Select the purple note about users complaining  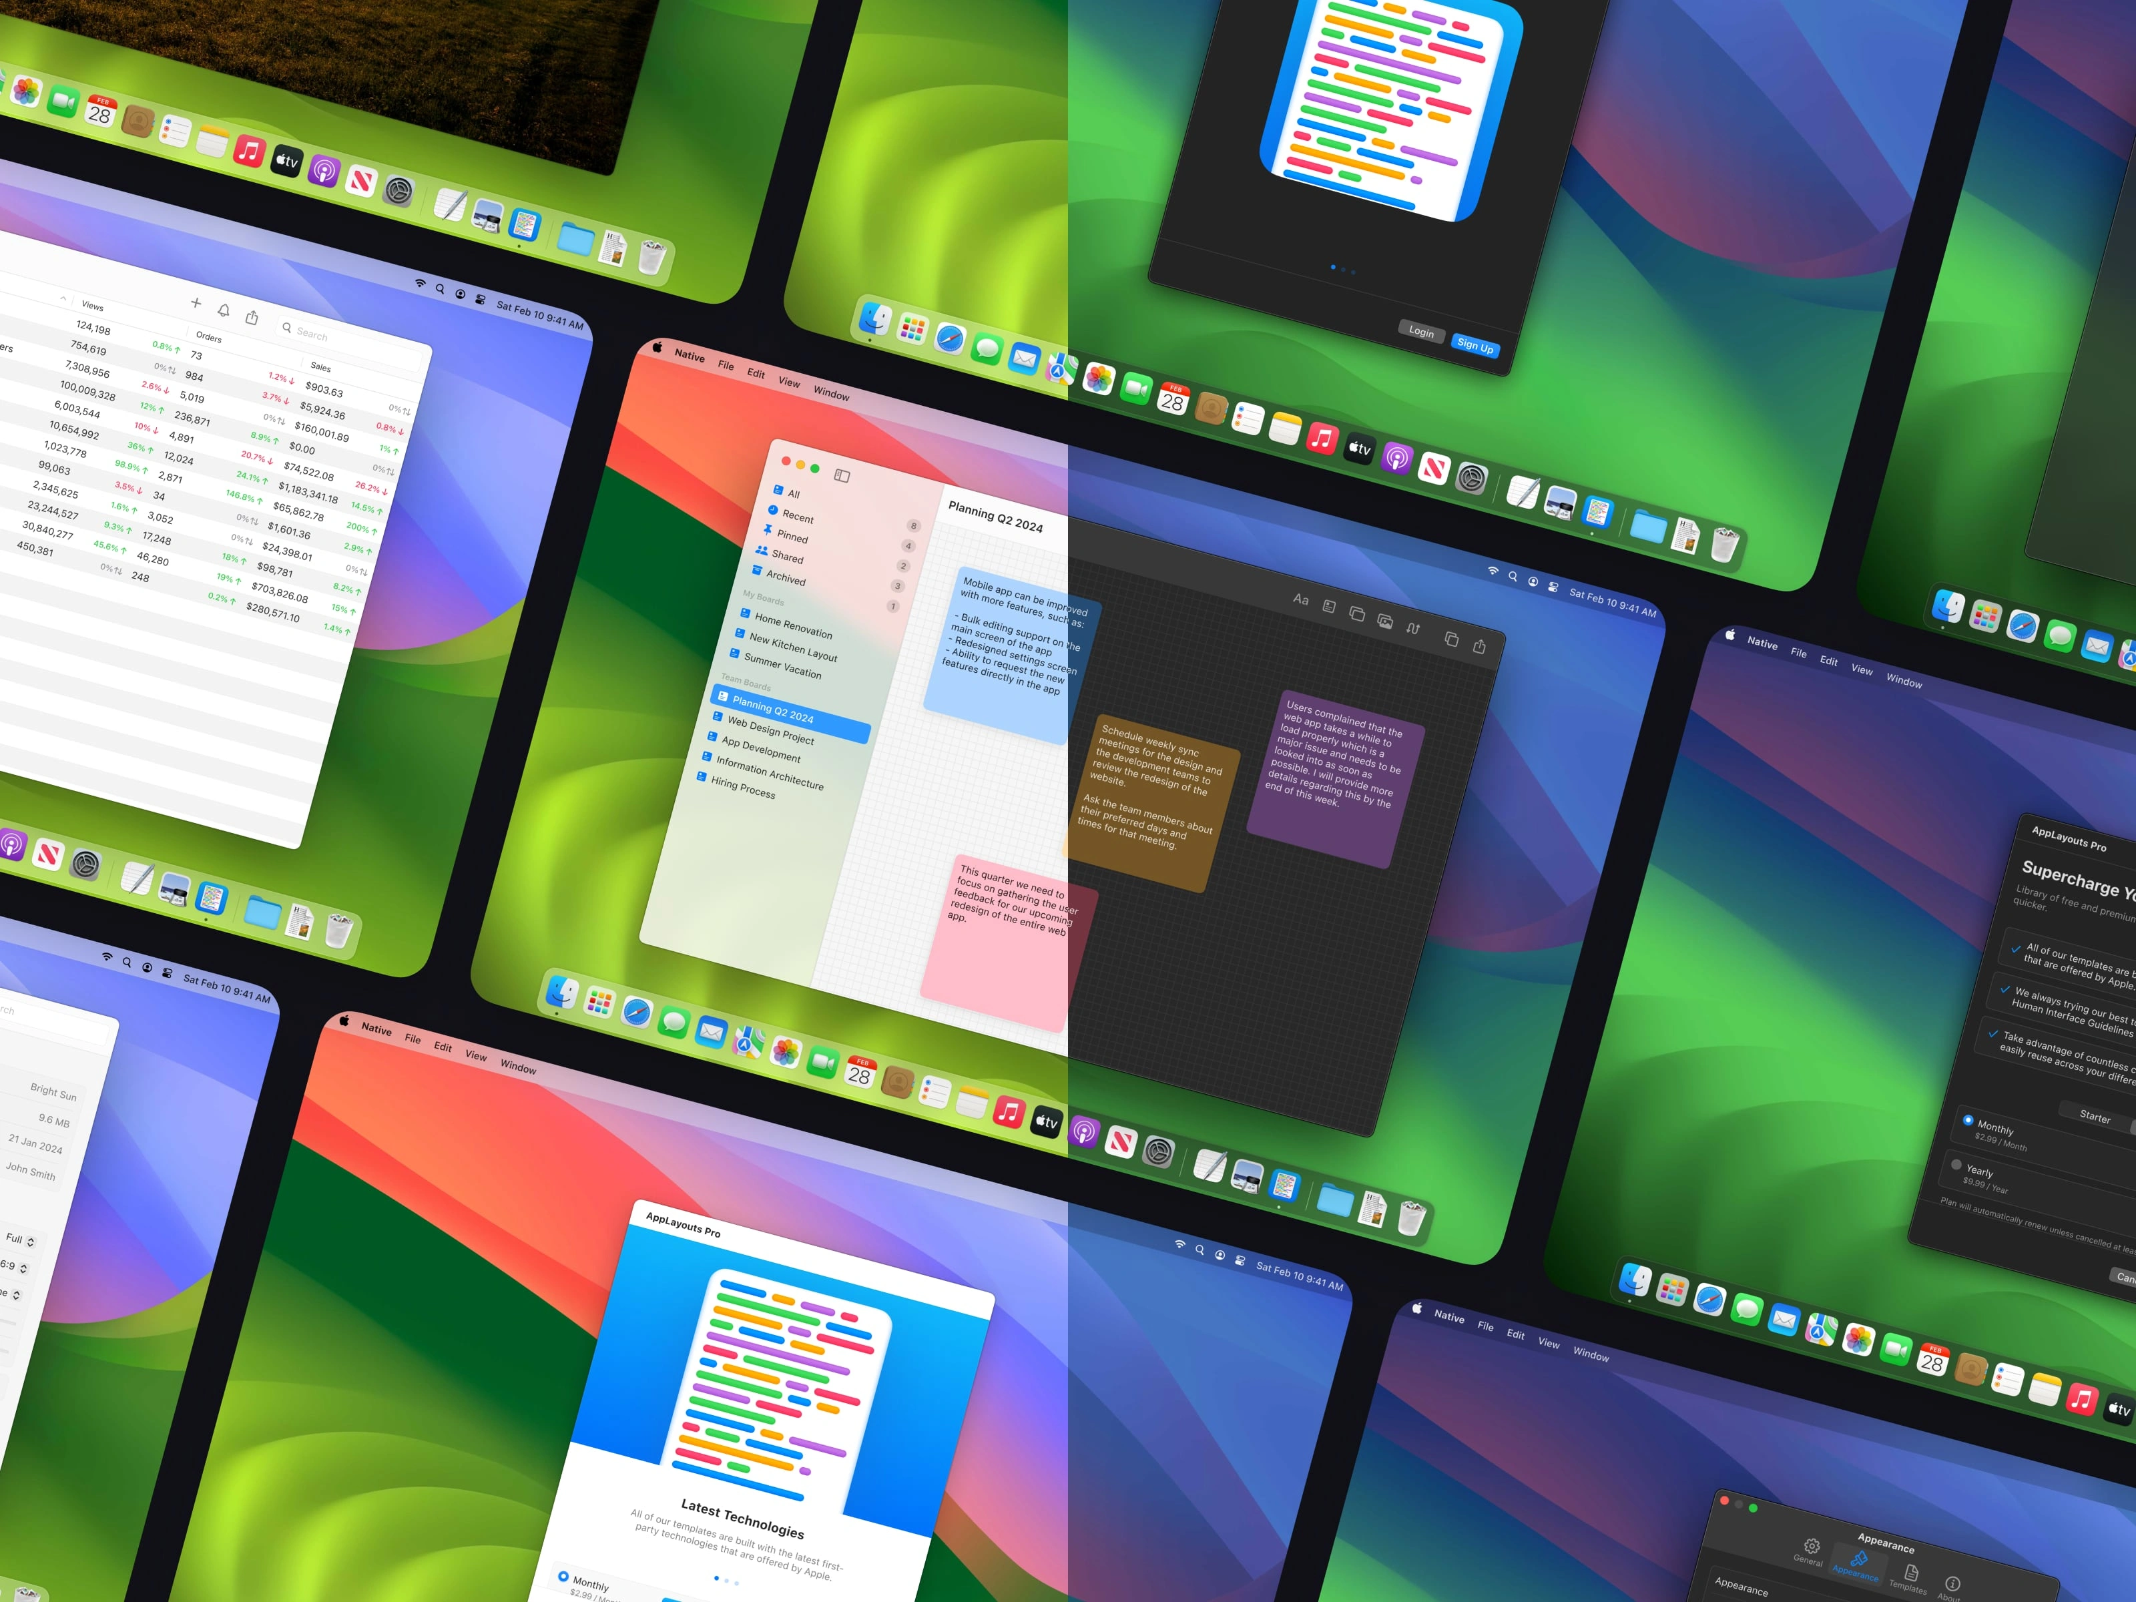(x=1336, y=779)
